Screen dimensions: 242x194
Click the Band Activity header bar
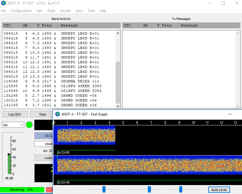tap(61, 25)
